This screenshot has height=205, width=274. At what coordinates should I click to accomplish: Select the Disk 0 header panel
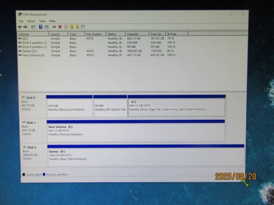click(33, 106)
